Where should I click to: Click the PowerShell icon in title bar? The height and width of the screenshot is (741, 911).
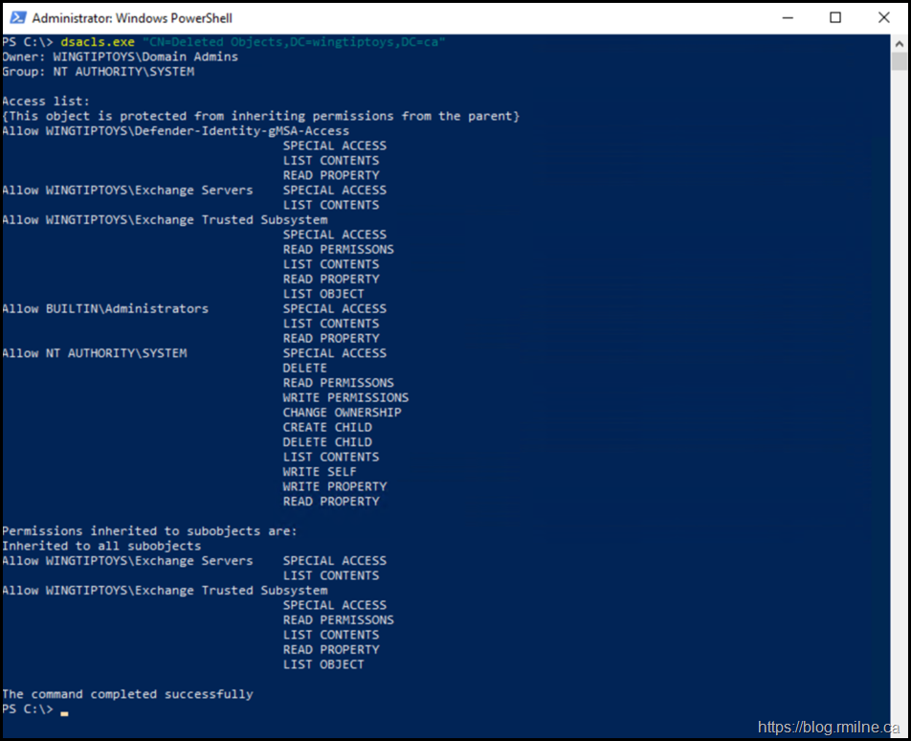click(17, 17)
